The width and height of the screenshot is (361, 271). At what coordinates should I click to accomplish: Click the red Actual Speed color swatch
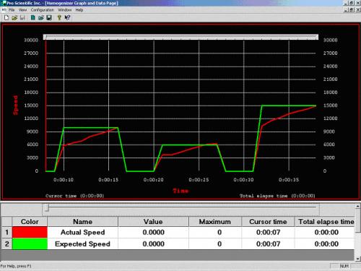tap(30, 233)
